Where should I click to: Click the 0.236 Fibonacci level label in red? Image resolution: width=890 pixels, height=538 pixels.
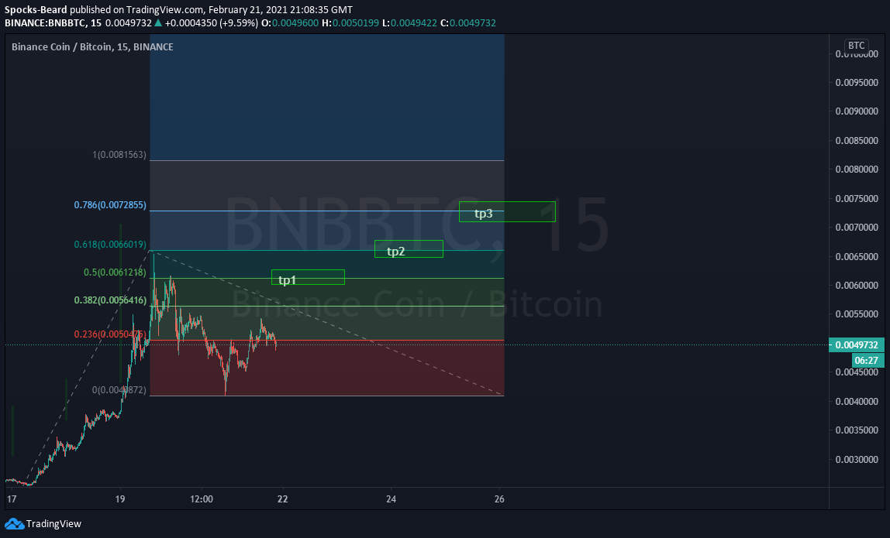(x=110, y=334)
